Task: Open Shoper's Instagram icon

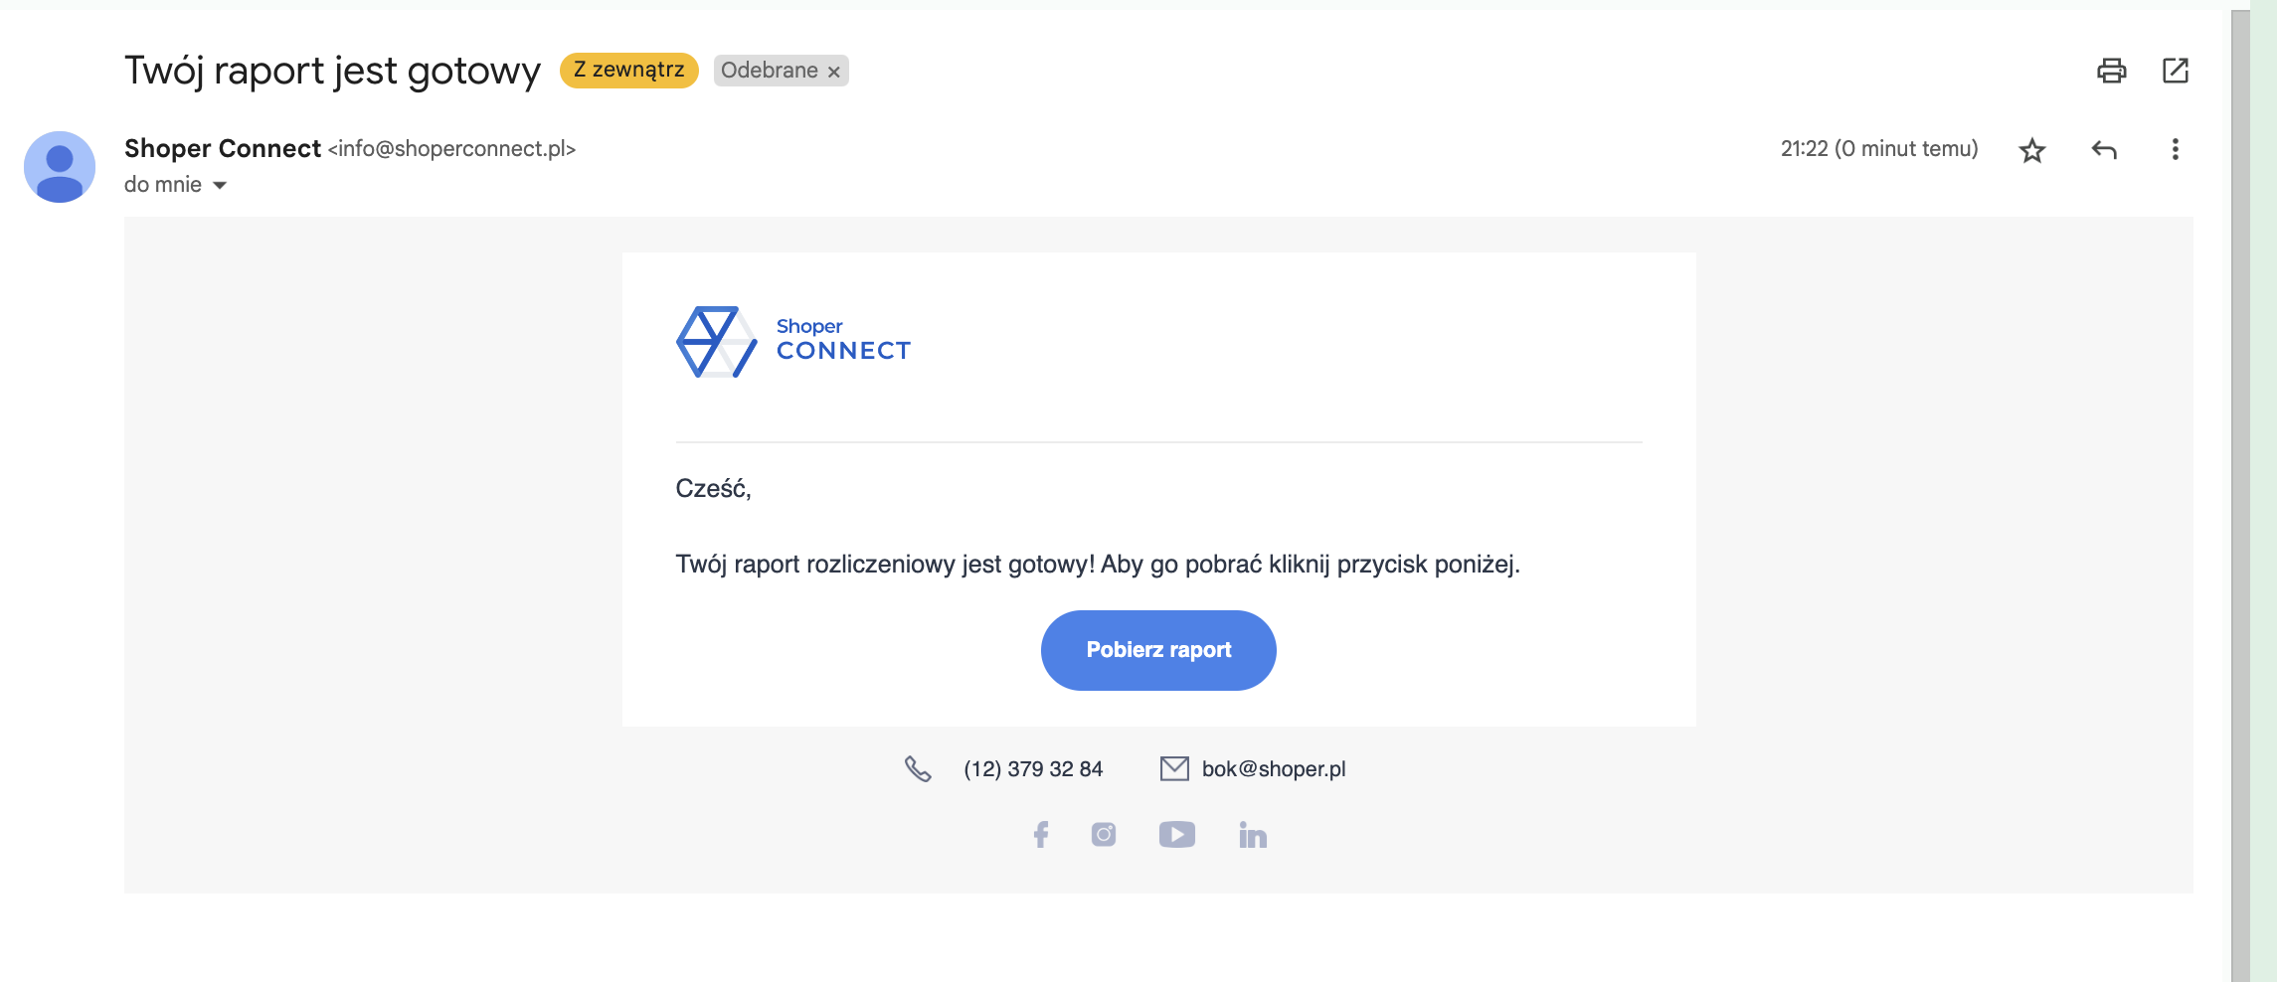Action: pos(1103,834)
